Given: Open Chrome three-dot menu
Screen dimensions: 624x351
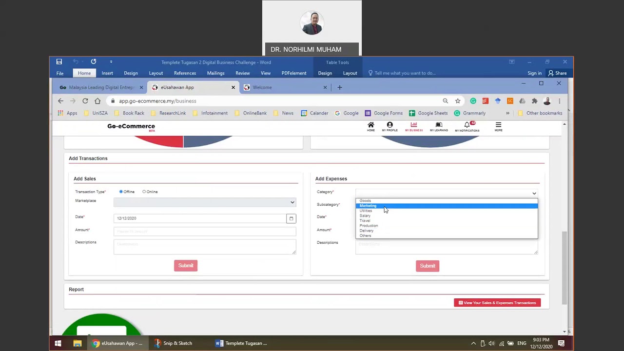Looking at the screenshot, I should click(x=559, y=101).
